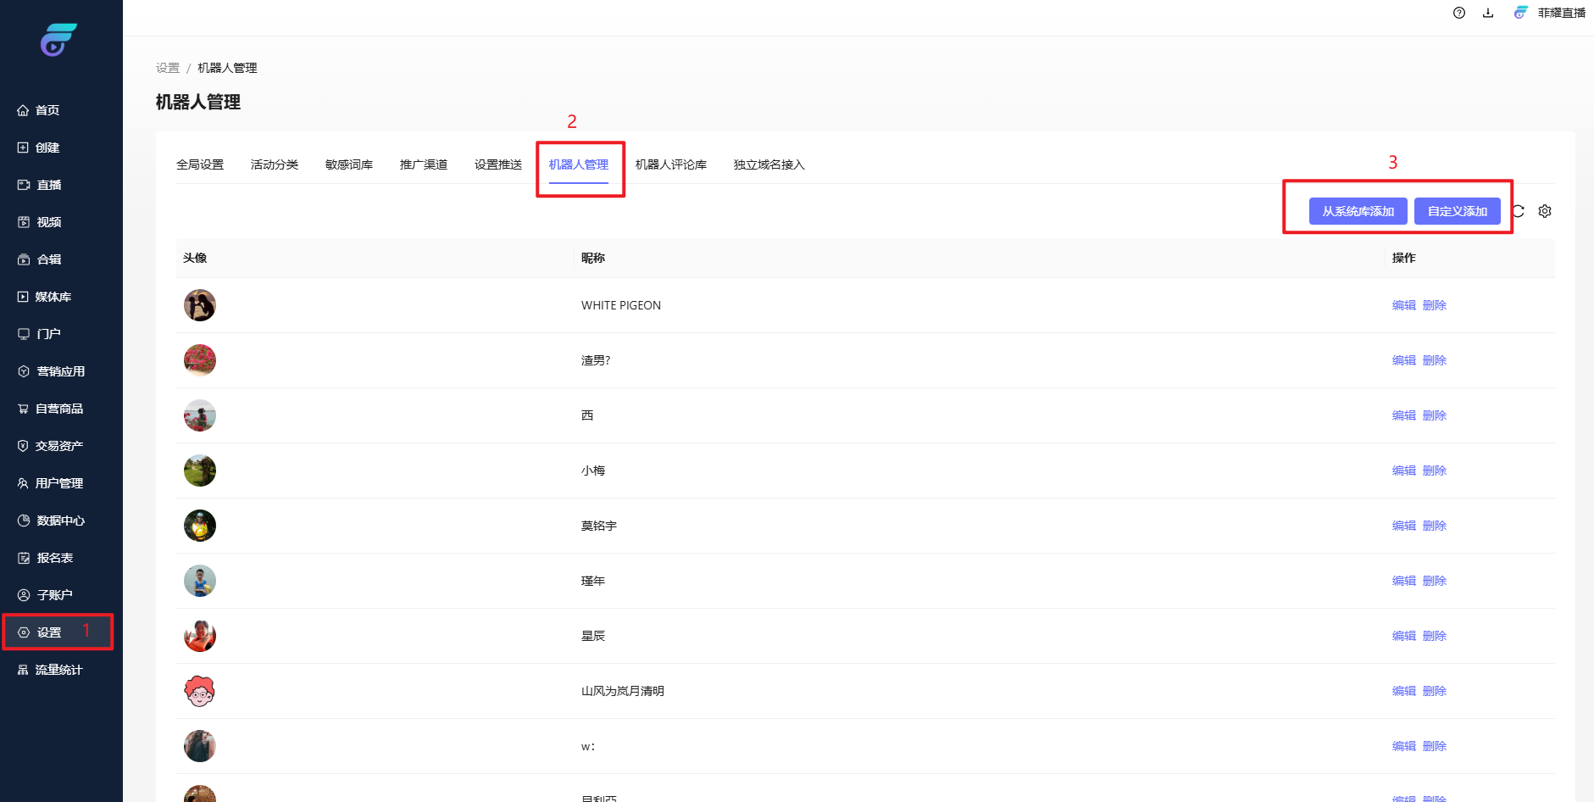Image resolution: width=1594 pixels, height=802 pixels.
Task: Click 删除 for the 小梅 robot
Action: point(1434,471)
